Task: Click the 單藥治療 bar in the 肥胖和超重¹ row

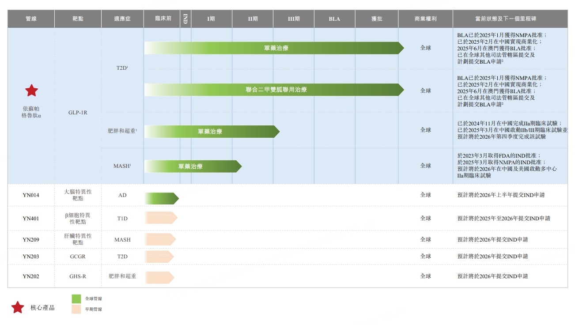Action: point(212,132)
